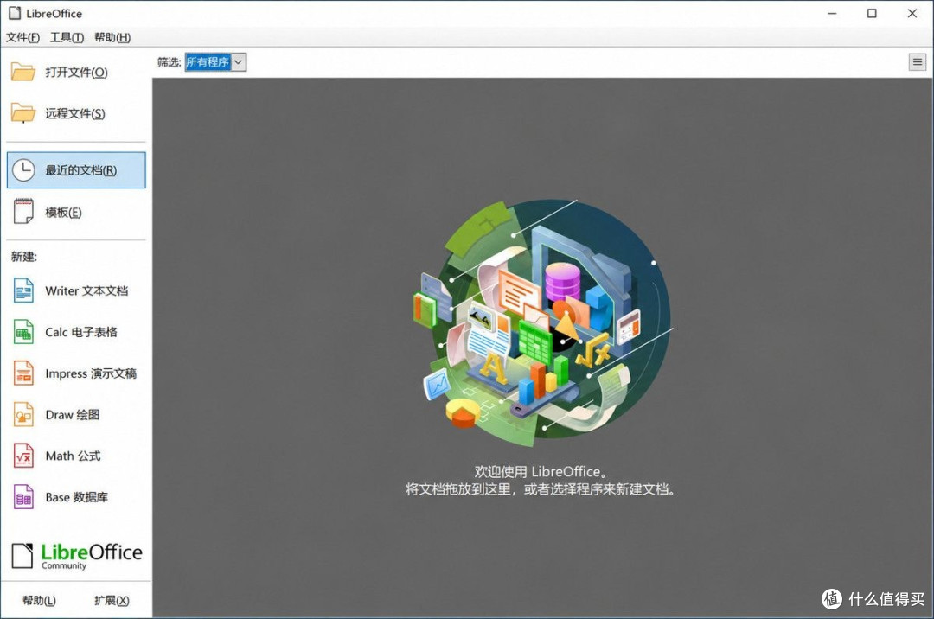Click the 帮助(L) button
This screenshot has width=934, height=619.
point(39,600)
